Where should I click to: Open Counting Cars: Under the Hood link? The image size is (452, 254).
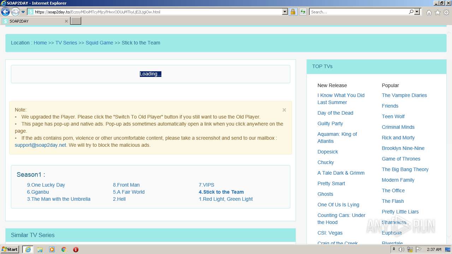341,219
